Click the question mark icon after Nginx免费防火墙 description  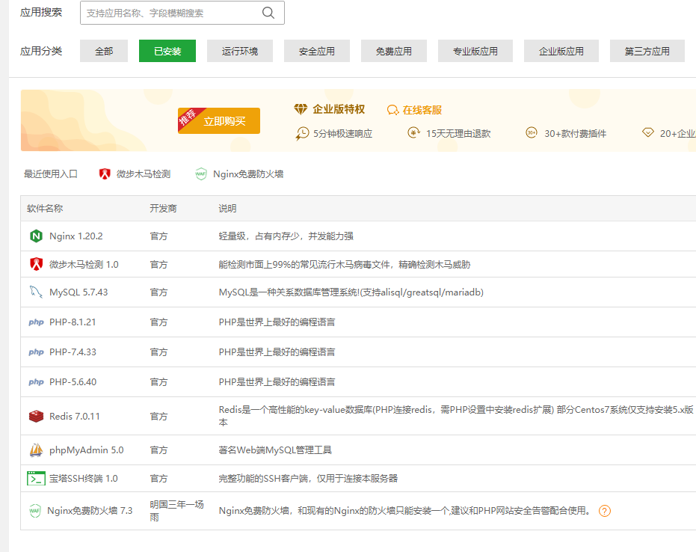(x=605, y=511)
